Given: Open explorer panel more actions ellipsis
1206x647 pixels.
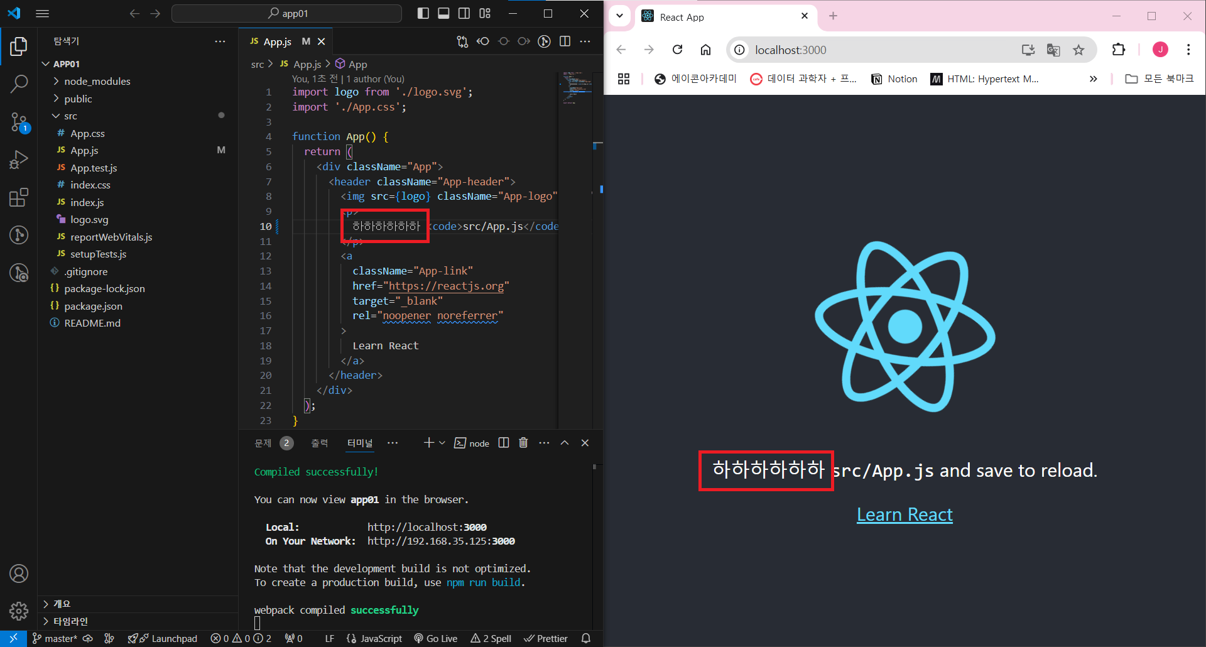Looking at the screenshot, I should click(220, 41).
